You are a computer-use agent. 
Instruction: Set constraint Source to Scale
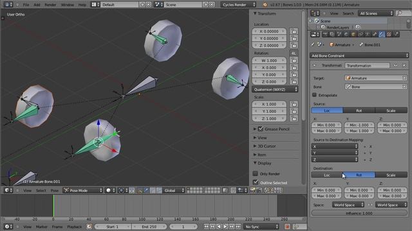click(x=391, y=110)
